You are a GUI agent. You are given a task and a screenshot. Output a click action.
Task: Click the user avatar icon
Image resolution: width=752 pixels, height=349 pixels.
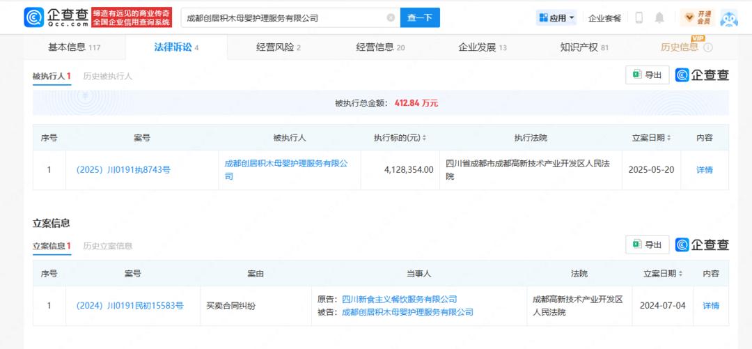pos(728,18)
